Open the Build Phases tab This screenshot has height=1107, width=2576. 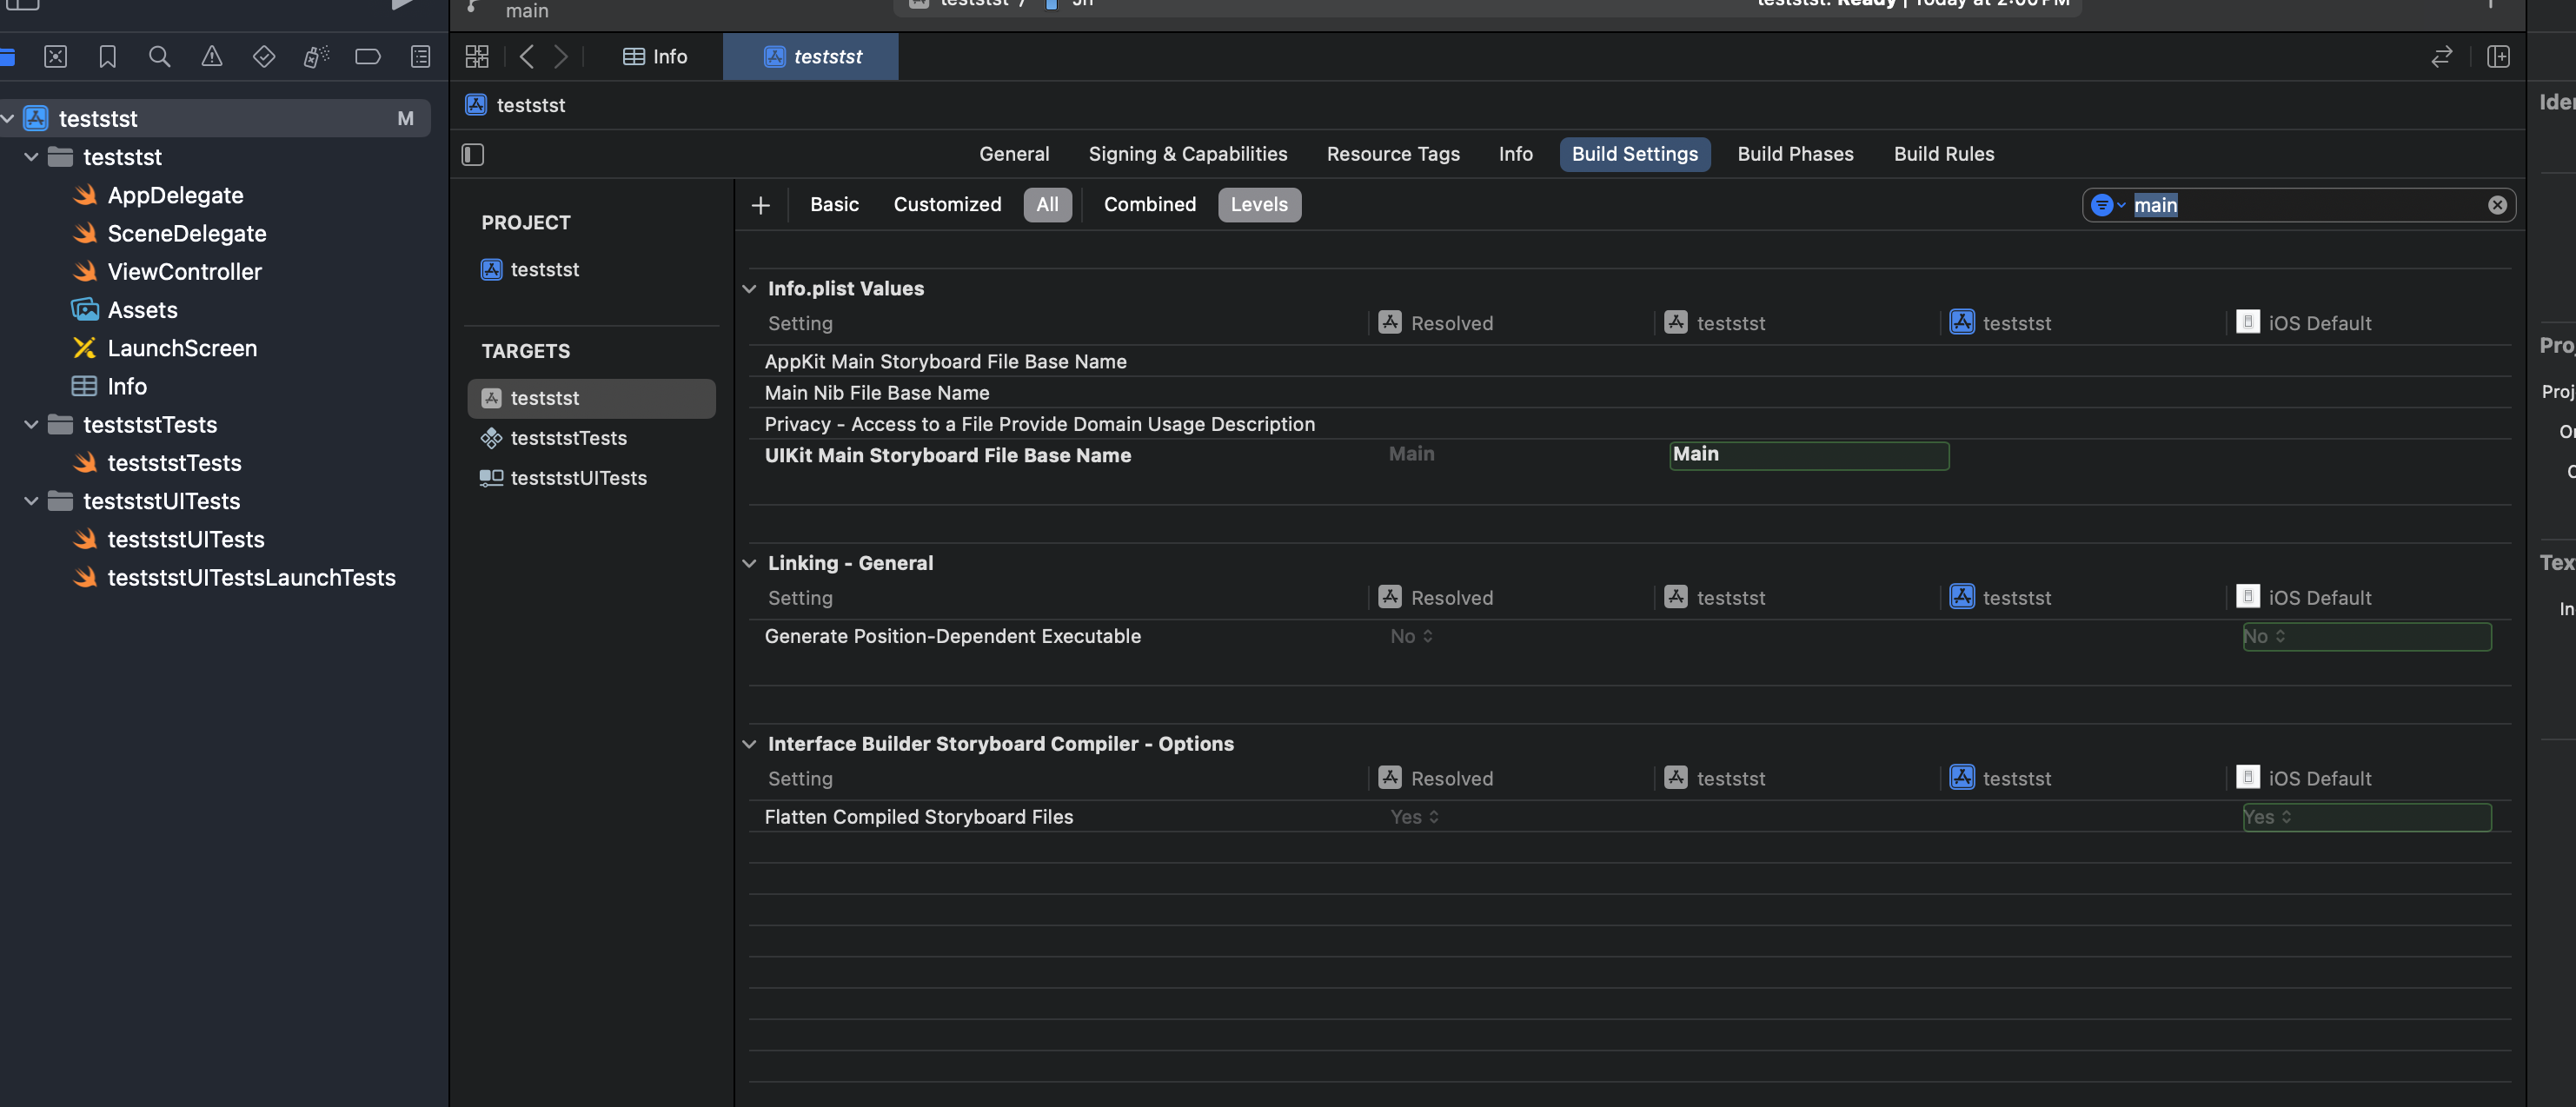pos(1795,154)
